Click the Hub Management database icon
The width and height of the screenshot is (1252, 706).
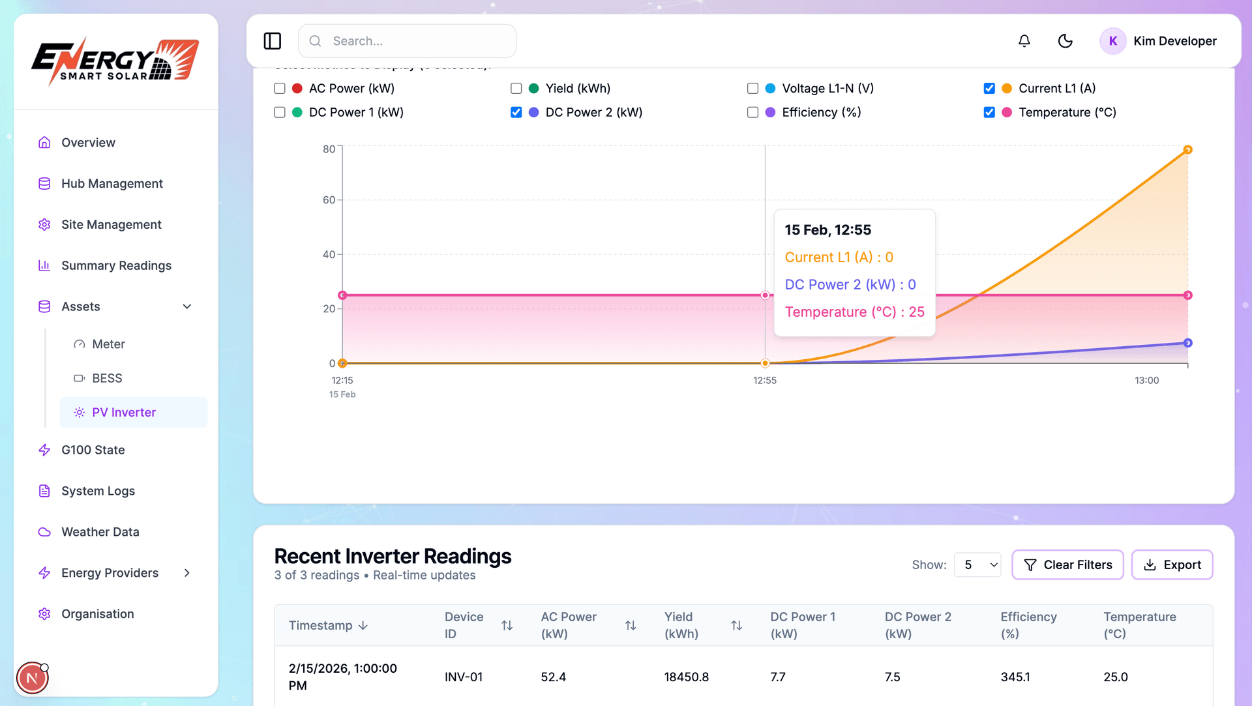point(44,184)
